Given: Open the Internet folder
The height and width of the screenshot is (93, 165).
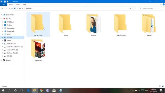Looking at the screenshot, I should click(x=94, y=24).
